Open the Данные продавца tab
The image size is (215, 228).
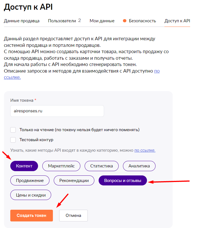pos(21,21)
